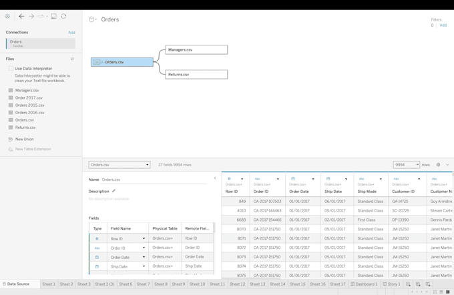Open the Sheet 3 (3) tab
Viewport: 454px width, 295px height.
coord(105,284)
